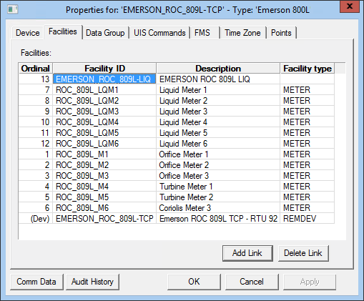
Task: Cancel the properties dialog
Action: coord(252,282)
